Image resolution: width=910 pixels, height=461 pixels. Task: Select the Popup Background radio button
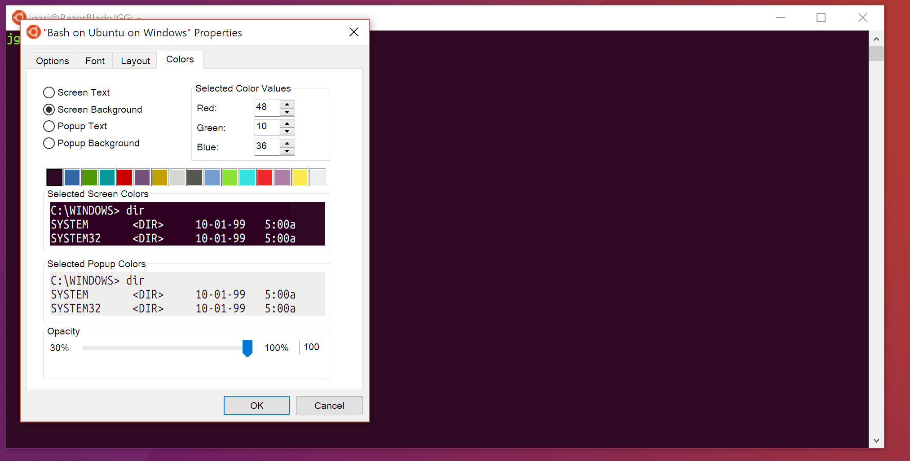[49, 143]
